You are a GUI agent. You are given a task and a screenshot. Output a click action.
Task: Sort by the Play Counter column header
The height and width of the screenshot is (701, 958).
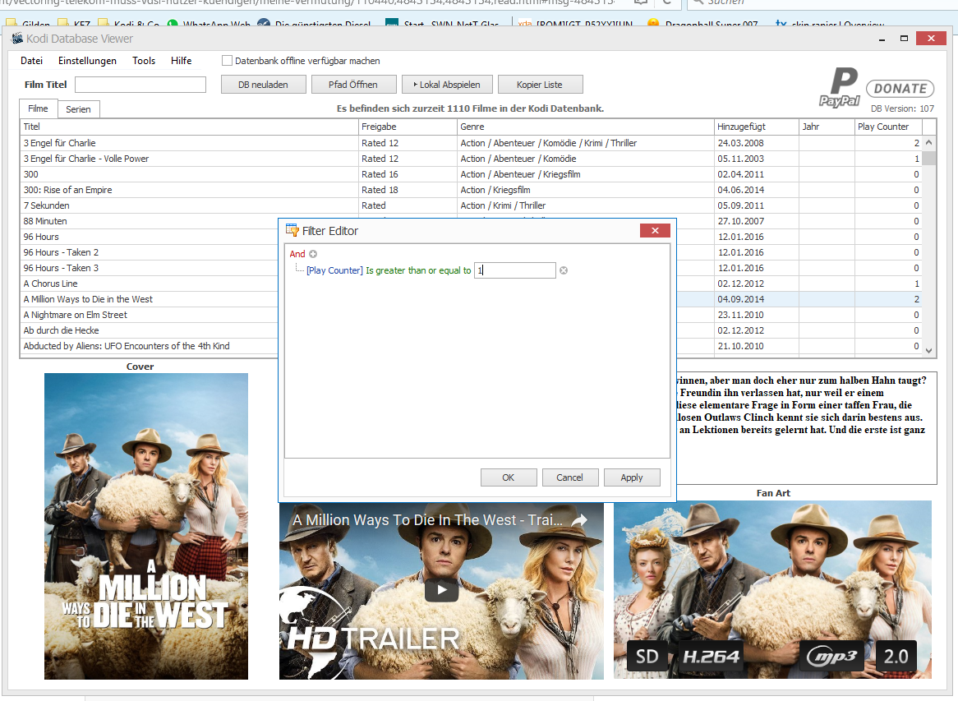point(887,127)
